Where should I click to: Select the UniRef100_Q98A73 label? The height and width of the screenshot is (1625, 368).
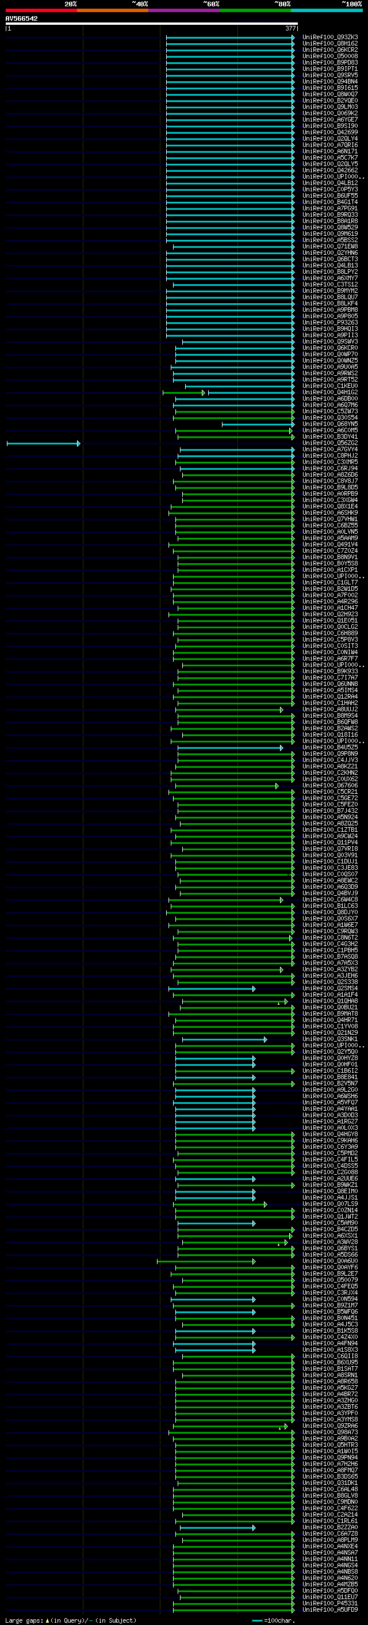(330, 1432)
